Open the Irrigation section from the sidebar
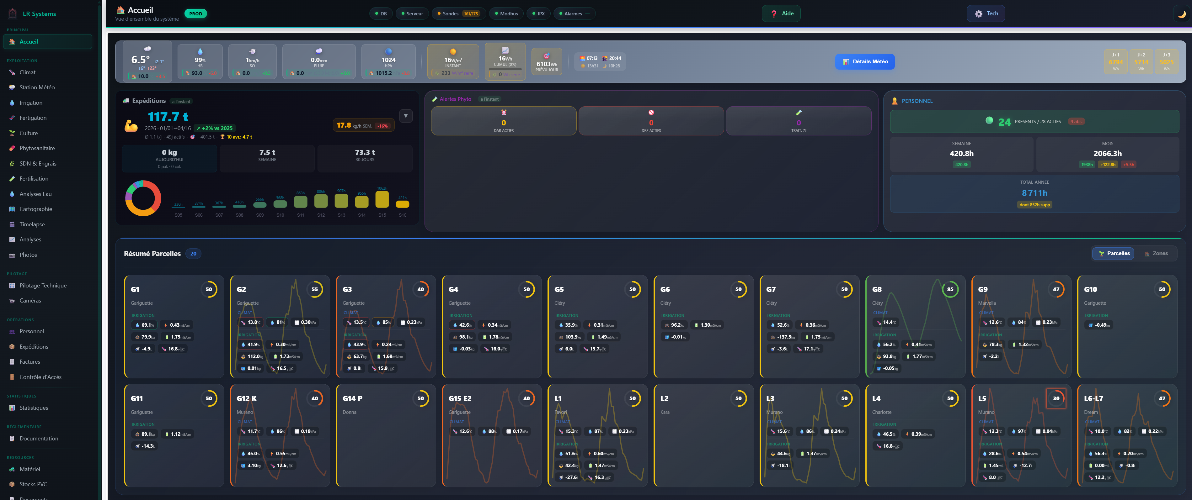 click(31, 102)
